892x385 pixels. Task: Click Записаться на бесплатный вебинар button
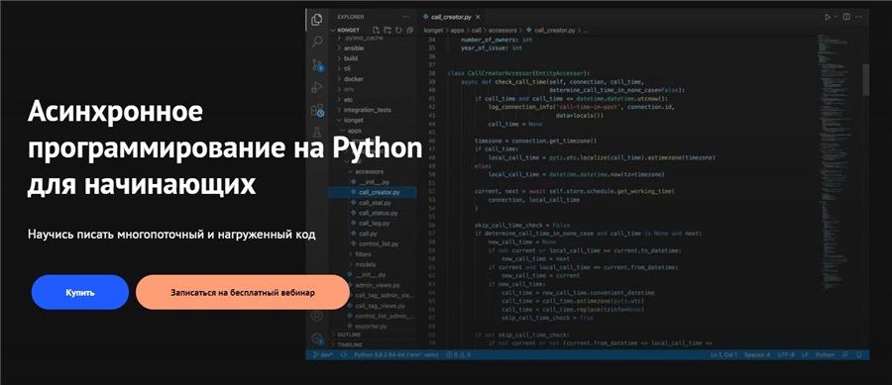coord(243,292)
